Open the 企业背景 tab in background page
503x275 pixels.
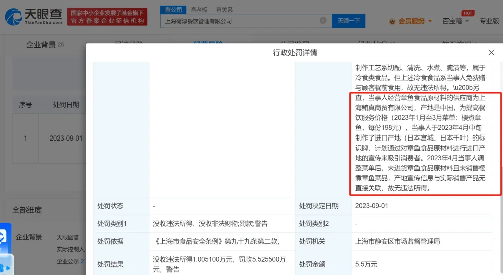pyautogui.click(x=45, y=45)
